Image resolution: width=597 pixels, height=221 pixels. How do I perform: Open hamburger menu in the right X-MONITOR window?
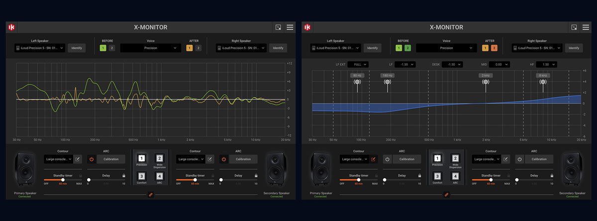[x=586, y=27]
